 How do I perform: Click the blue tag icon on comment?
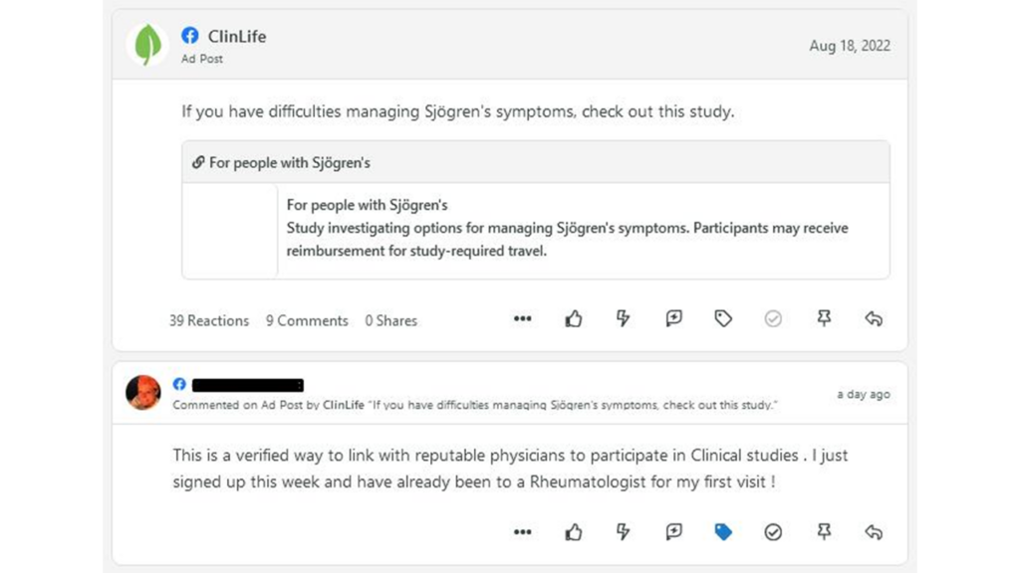pos(723,532)
